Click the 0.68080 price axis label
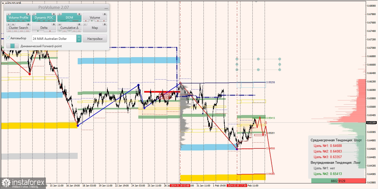Image resolution: width=378 pixels, height=189 pixels. click(x=371, y=6)
